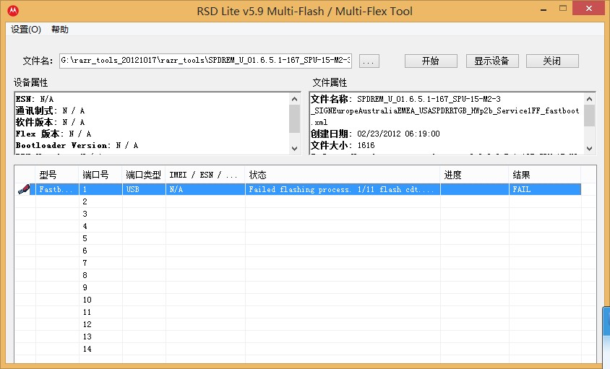This screenshot has height=369, width=610.
Task: Click the 结果 column header
Action: pyautogui.click(x=545, y=175)
